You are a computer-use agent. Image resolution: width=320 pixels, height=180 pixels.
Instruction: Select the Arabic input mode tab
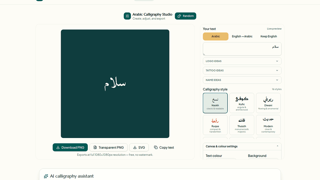point(216,36)
